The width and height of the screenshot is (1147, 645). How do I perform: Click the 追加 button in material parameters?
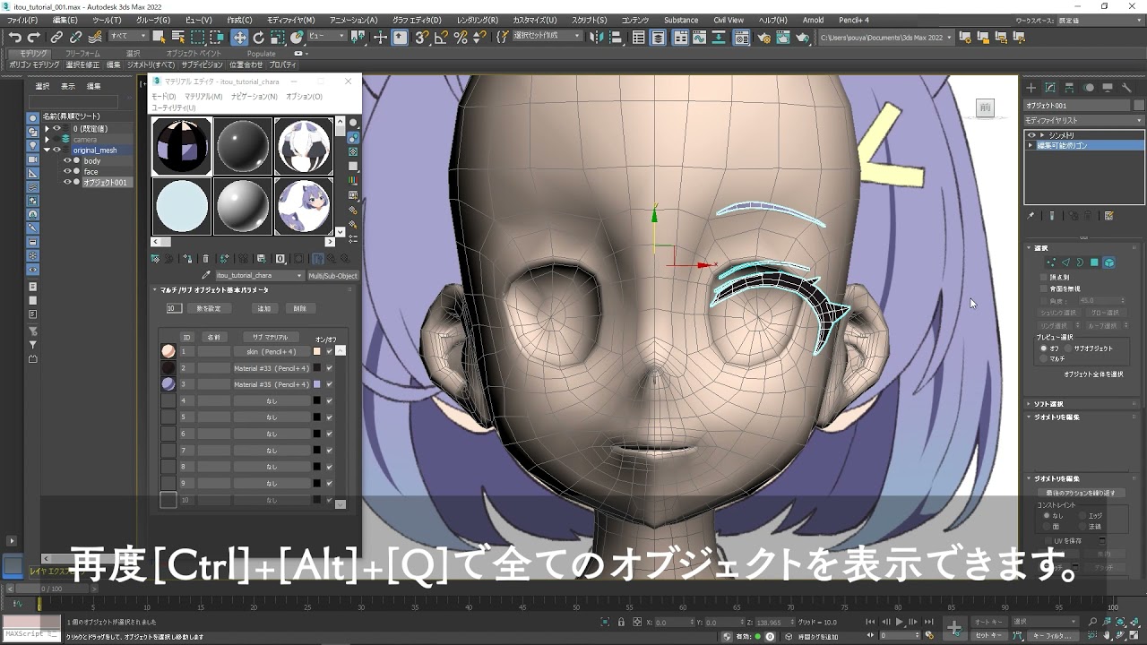(x=263, y=308)
